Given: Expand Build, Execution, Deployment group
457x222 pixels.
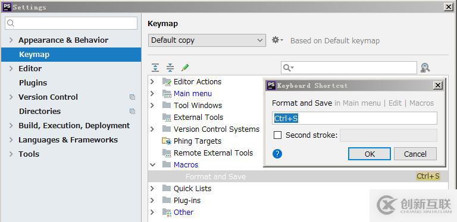Looking at the screenshot, I should [x=11, y=125].
